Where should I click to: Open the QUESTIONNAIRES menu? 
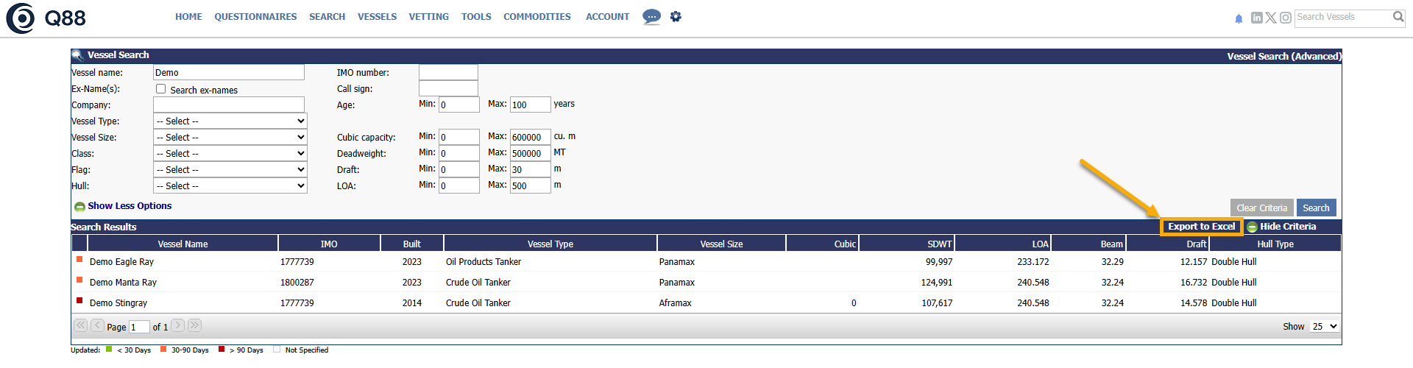pos(255,16)
